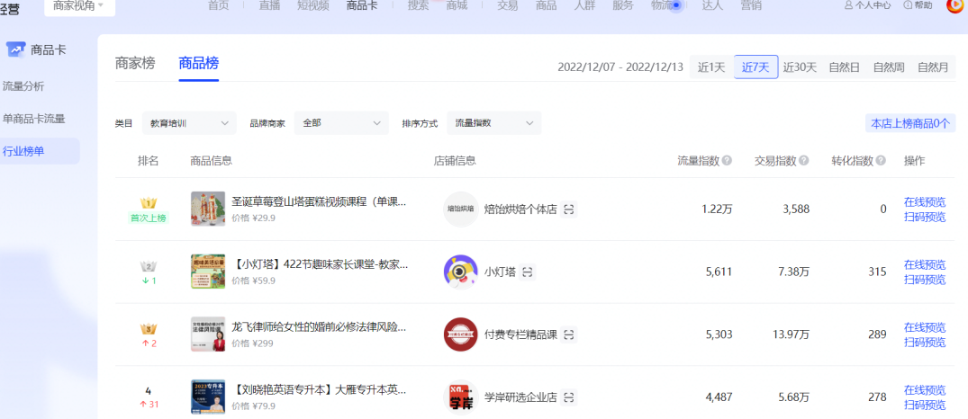Go to 流量分析 in sidebar
Screen dimensions: 968x419
pyautogui.click(x=23, y=86)
